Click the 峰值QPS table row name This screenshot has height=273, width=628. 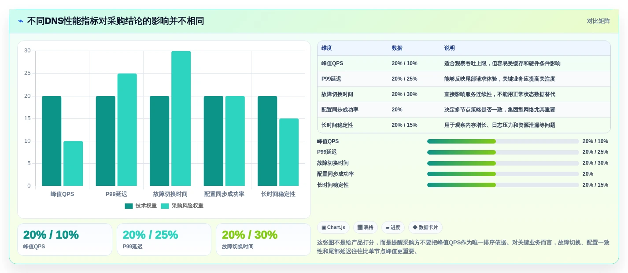pyautogui.click(x=332, y=63)
